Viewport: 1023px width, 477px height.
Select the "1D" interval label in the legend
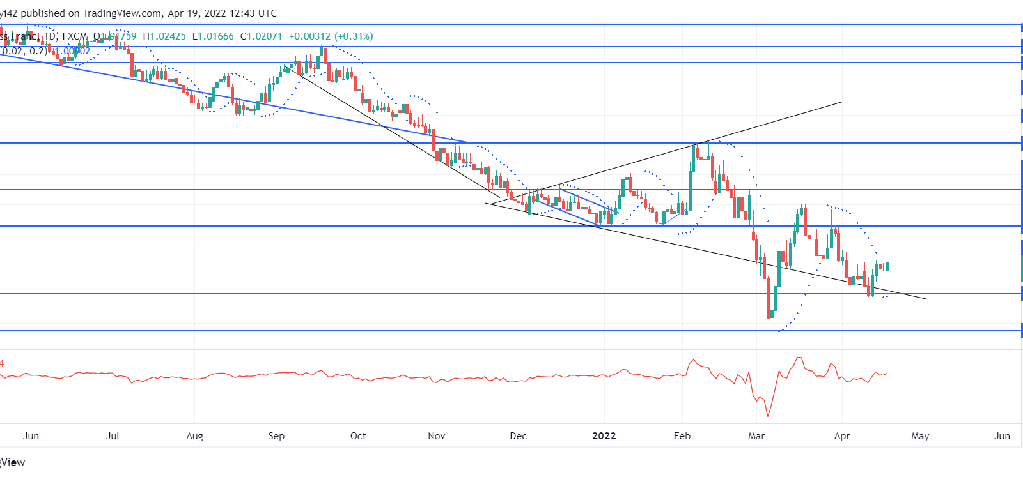pos(50,36)
